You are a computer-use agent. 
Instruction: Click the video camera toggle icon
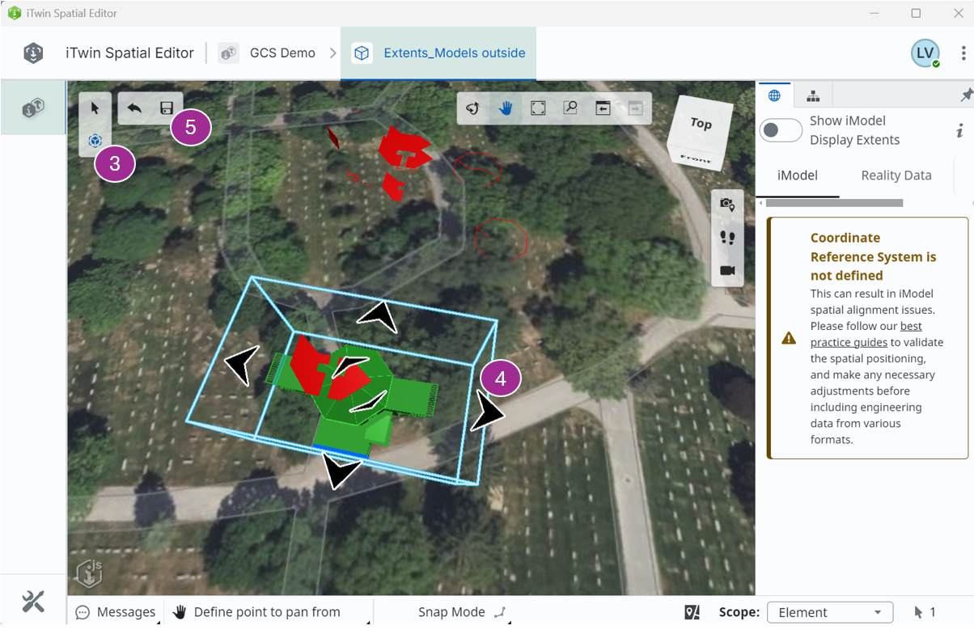click(727, 270)
